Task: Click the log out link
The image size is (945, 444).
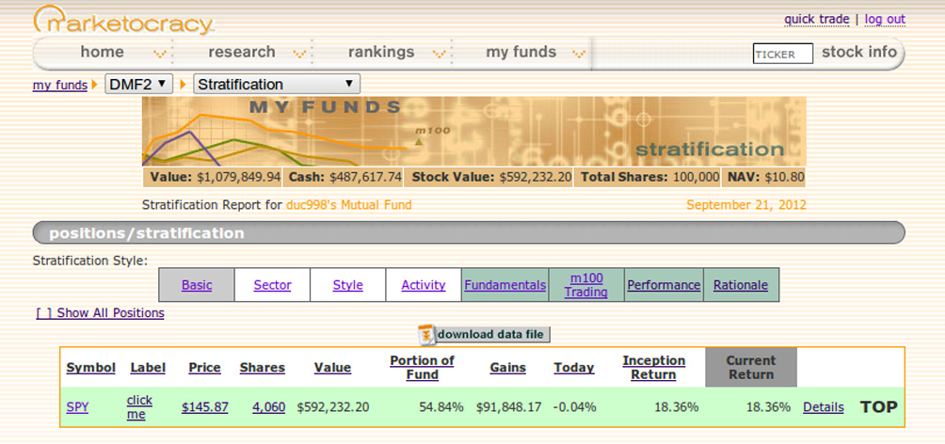Action: click(885, 19)
